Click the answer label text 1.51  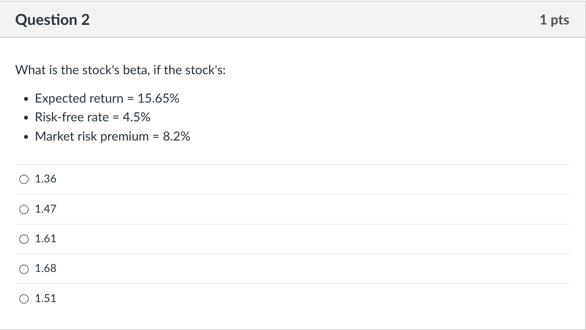[45, 299]
